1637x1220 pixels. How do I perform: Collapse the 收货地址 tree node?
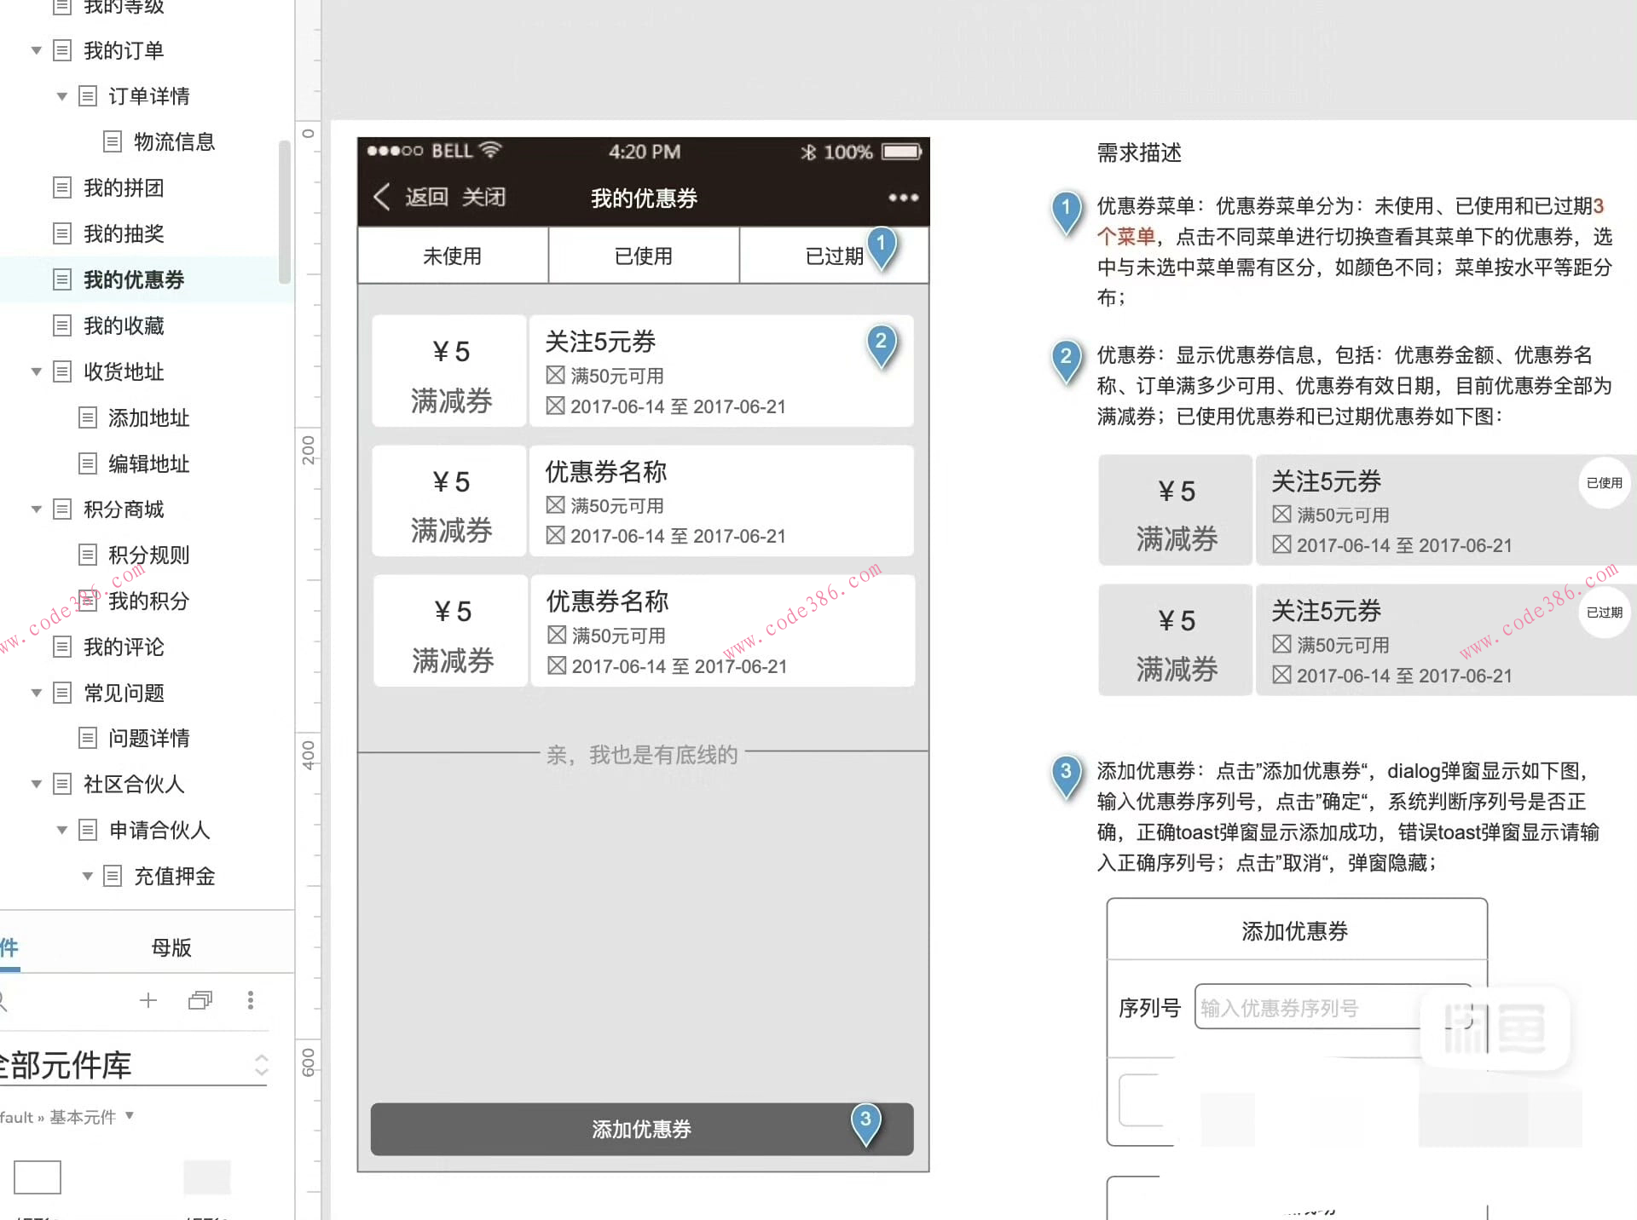37,371
